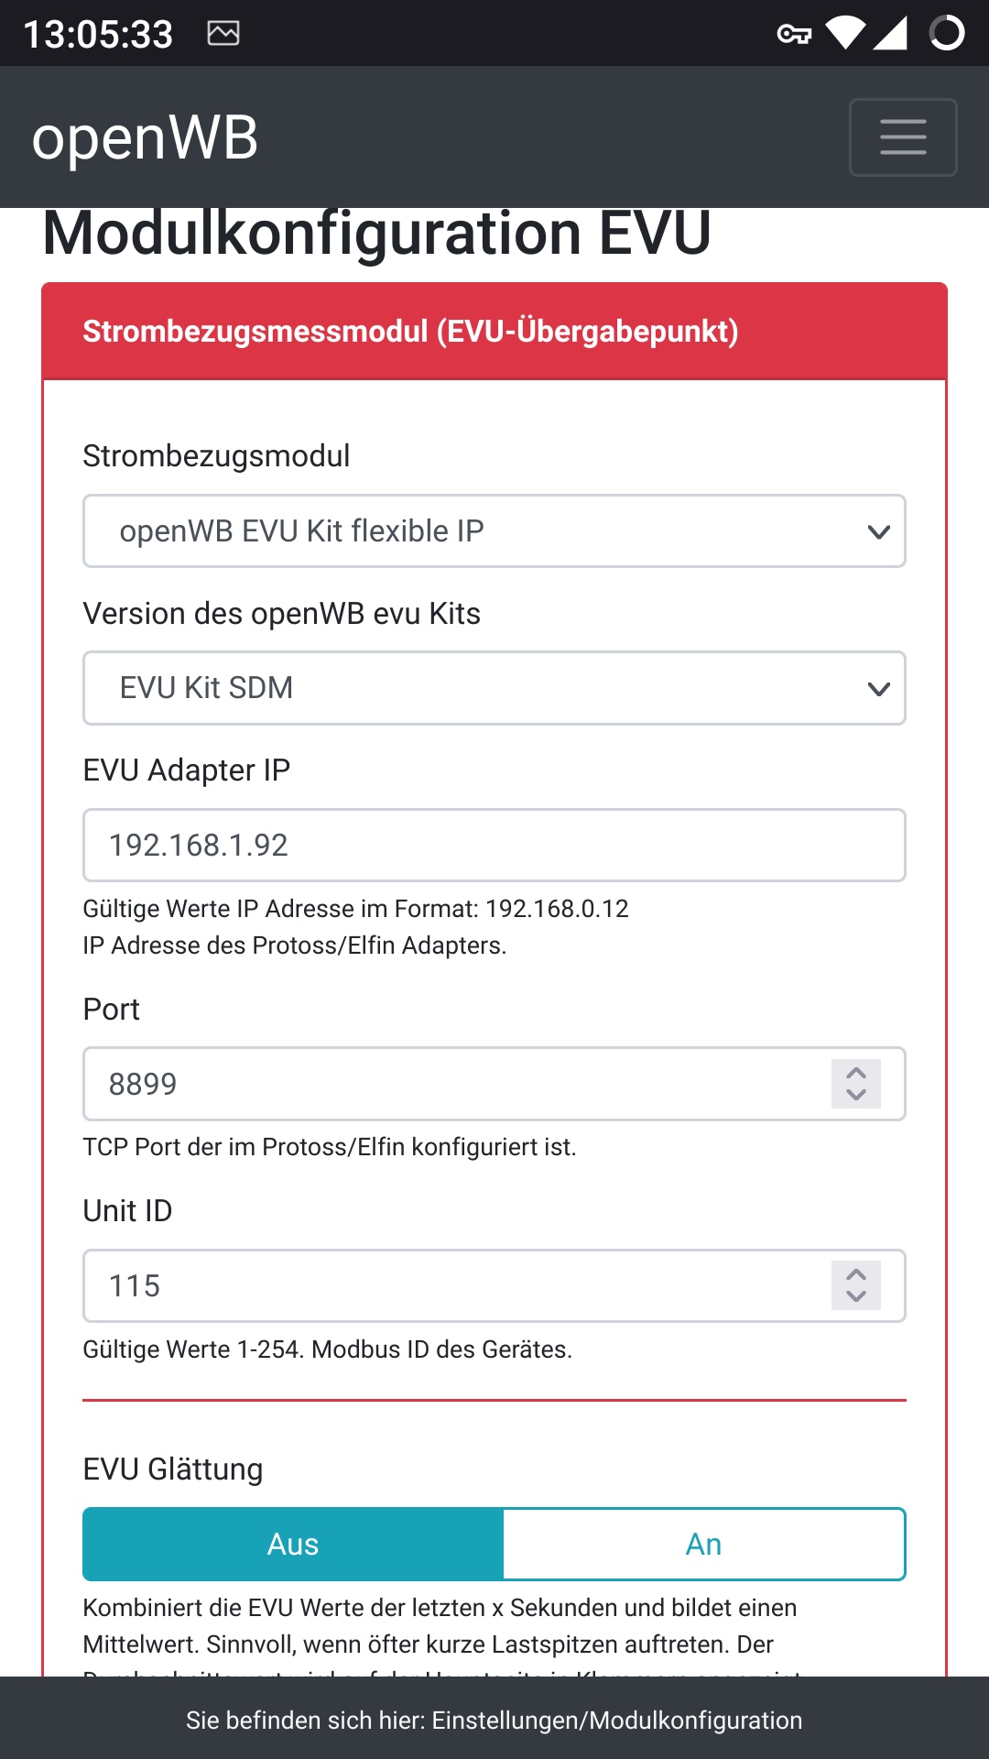Tap the Wi-Fi signal status icon
Image resolution: width=989 pixels, height=1759 pixels.
[844, 33]
